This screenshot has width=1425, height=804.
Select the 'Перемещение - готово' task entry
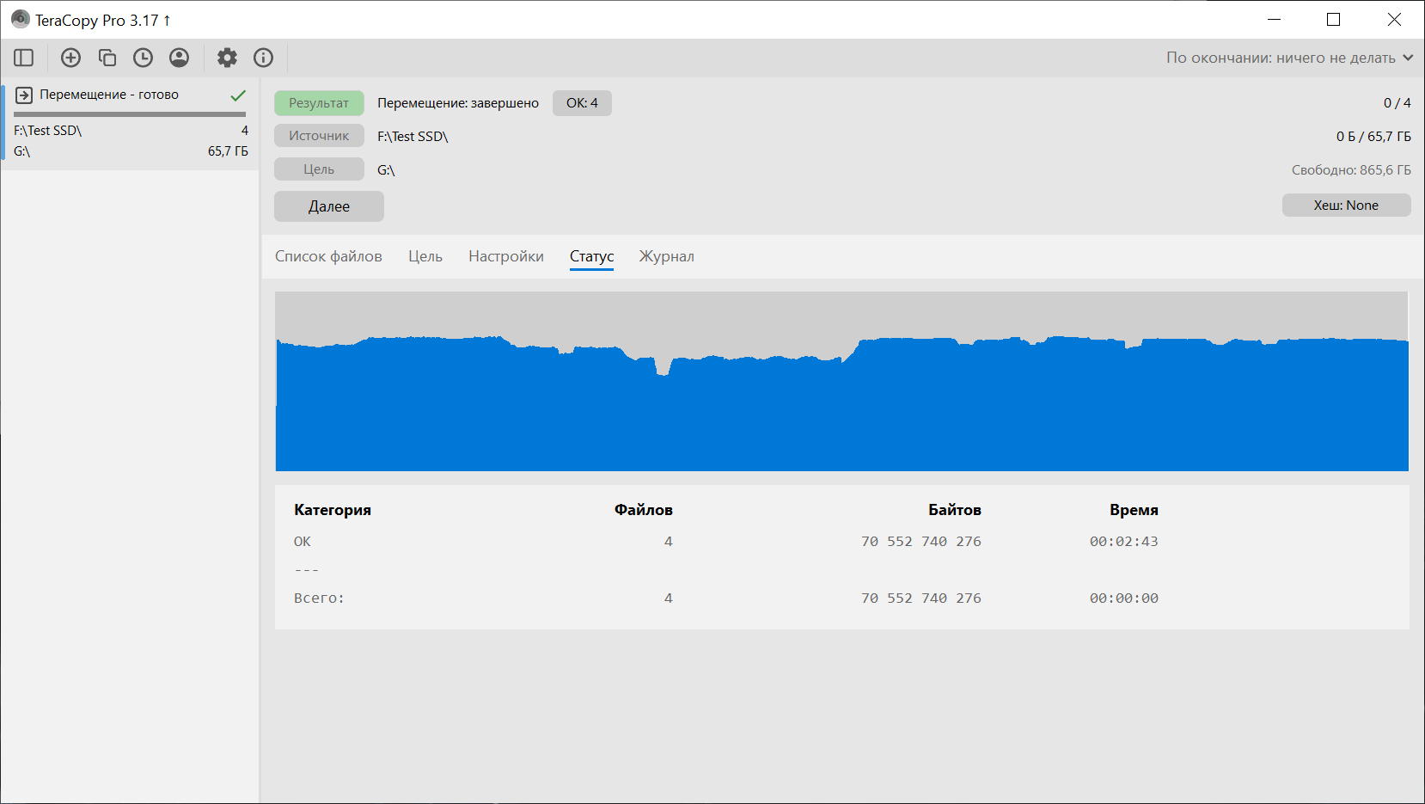[130, 124]
